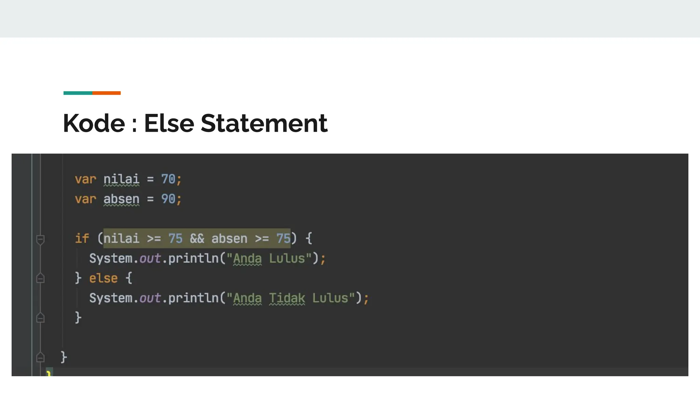700x394 pixels.
Task: Click the number 90 in code
Action: click(168, 199)
